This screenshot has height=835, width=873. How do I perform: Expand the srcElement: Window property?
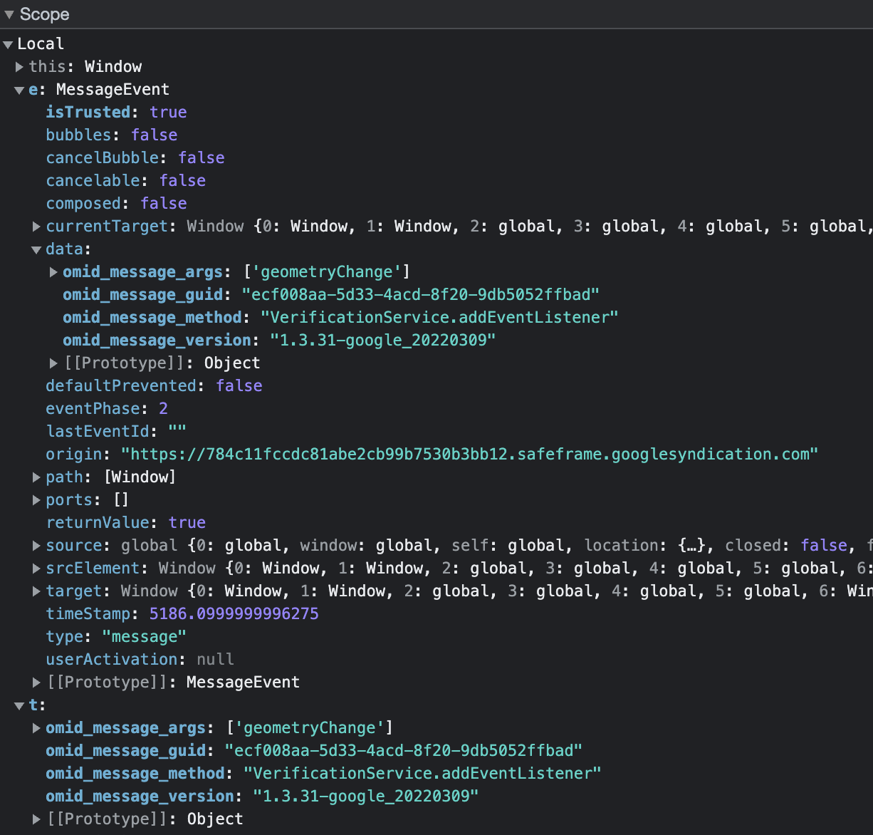tap(36, 568)
